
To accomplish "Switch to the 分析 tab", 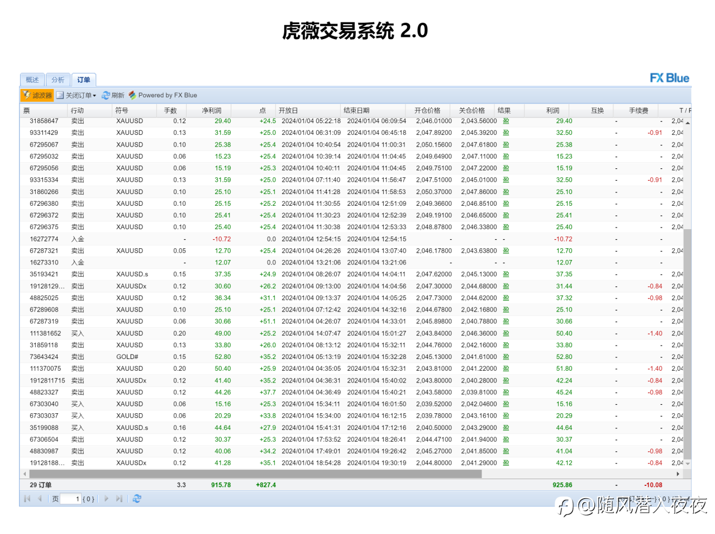I will [58, 80].
